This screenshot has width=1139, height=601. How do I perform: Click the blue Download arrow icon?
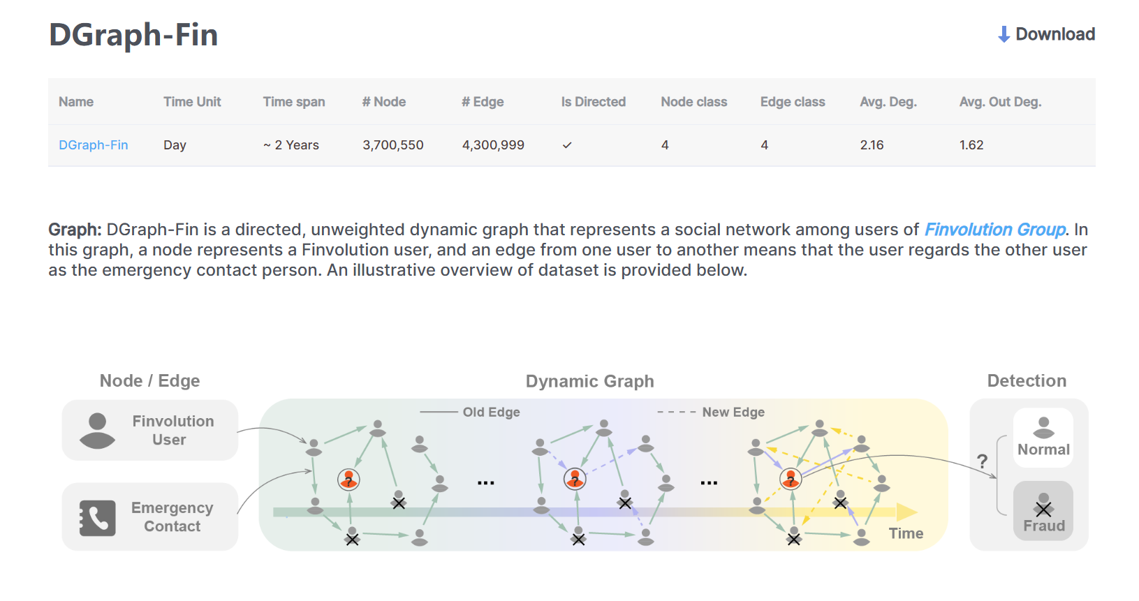[x=1004, y=34]
